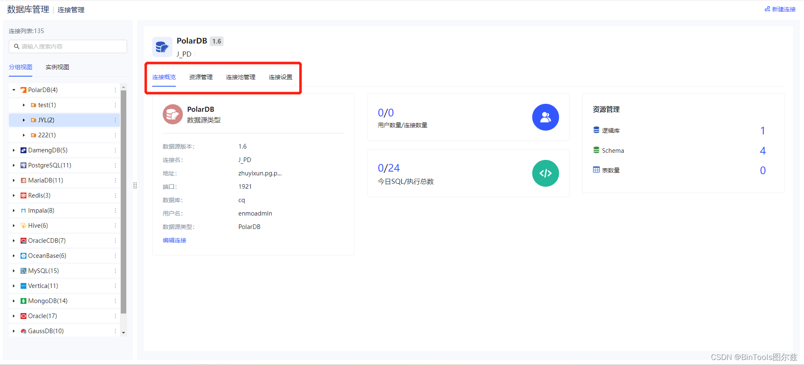Screen dimensions: 804x365
Task: Open more options for PolarDB(4) group
Action: coord(115,90)
